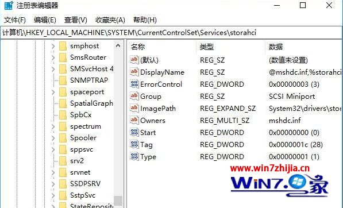
Task: Select the Spooler folder icon
Action: point(63,138)
